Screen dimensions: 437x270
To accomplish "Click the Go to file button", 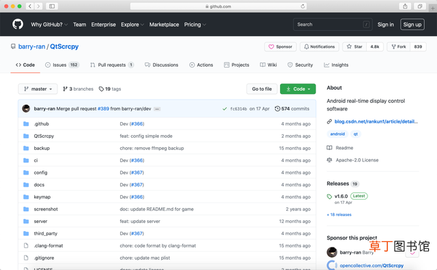I will point(262,89).
